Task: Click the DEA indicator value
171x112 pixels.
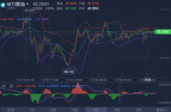Action: 48,86
